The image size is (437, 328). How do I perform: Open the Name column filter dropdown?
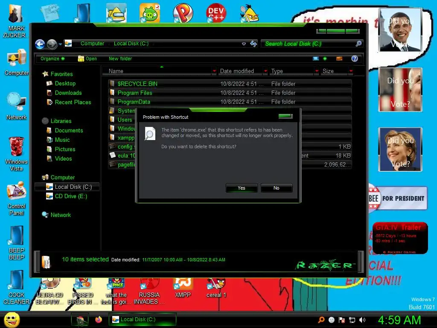214,71
